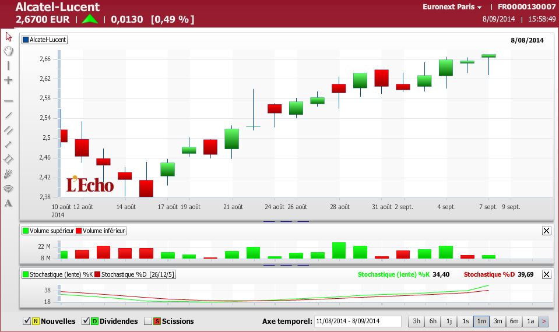
Task: Set time range to 1j
Action: coord(449,322)
